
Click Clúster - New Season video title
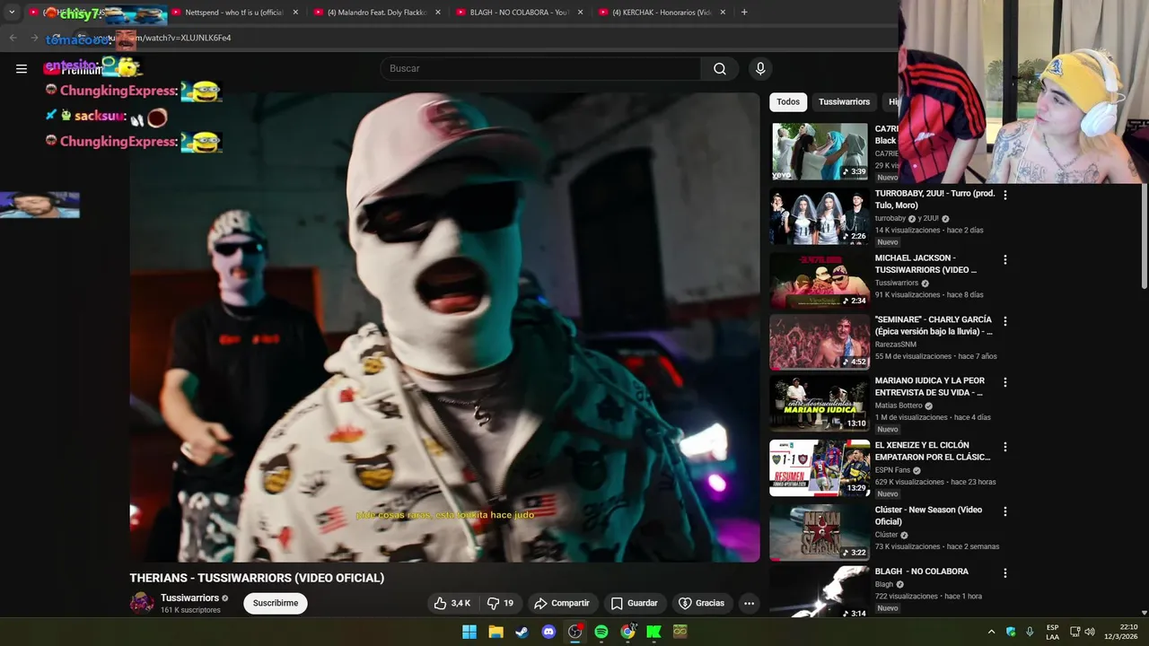[928, 516]
